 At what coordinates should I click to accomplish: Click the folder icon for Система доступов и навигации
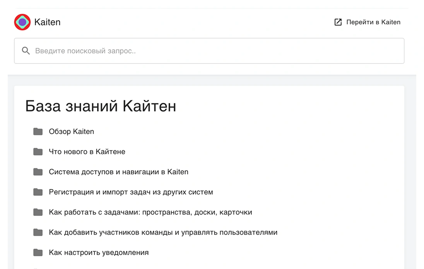(38, 171)
